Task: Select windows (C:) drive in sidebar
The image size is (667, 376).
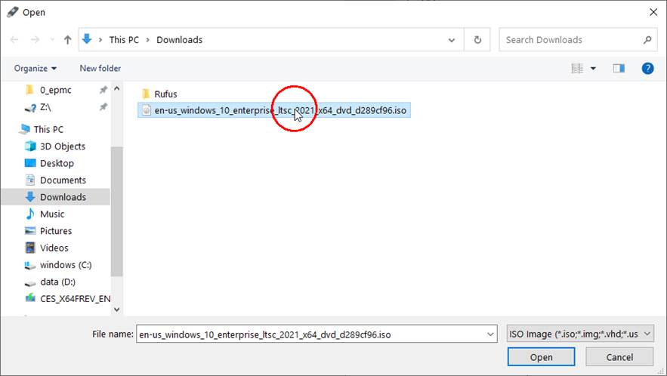Action: 68,265
